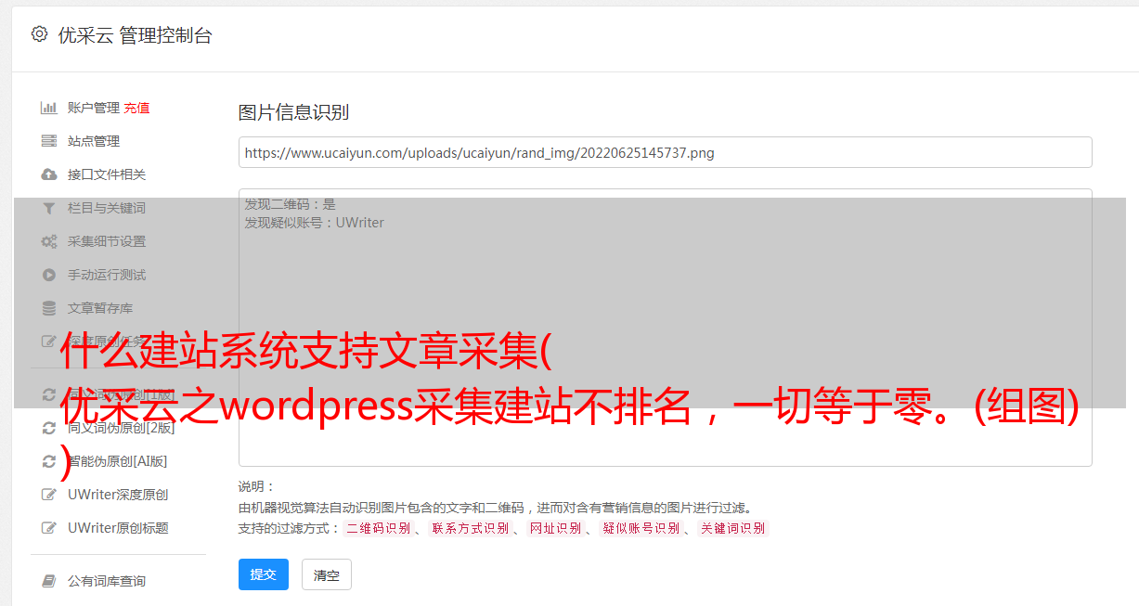Open 智能伪原创[AI版] in the sidebar
This screenshot has height=606, width=1139.
117,461
